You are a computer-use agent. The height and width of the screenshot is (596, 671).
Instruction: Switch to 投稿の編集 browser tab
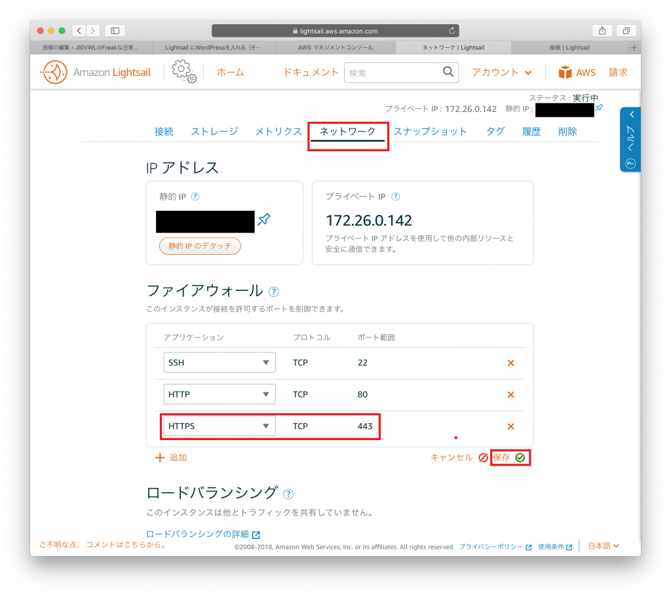[90, 48]
